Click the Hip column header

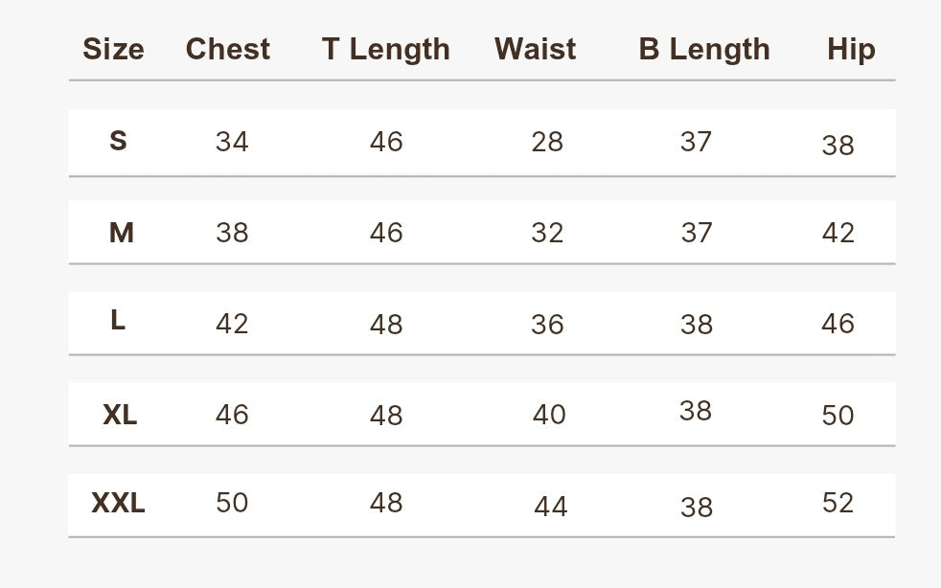tap(851, 50)
